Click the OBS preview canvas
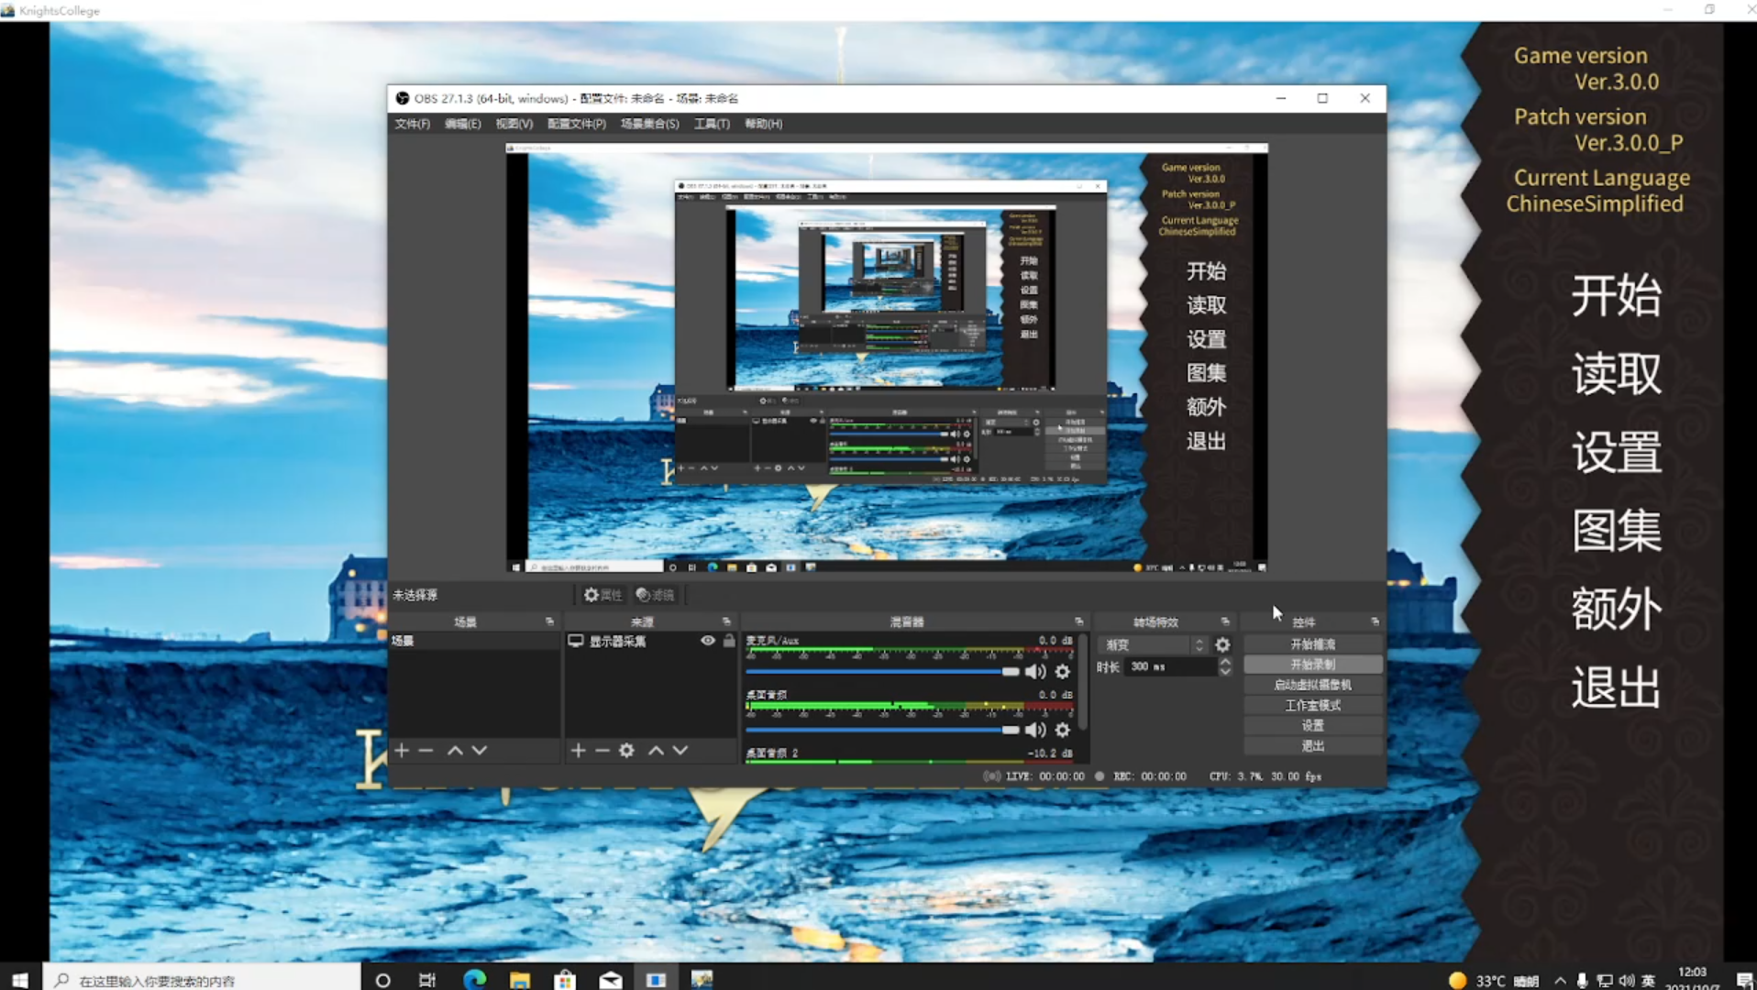 (887, 357)
